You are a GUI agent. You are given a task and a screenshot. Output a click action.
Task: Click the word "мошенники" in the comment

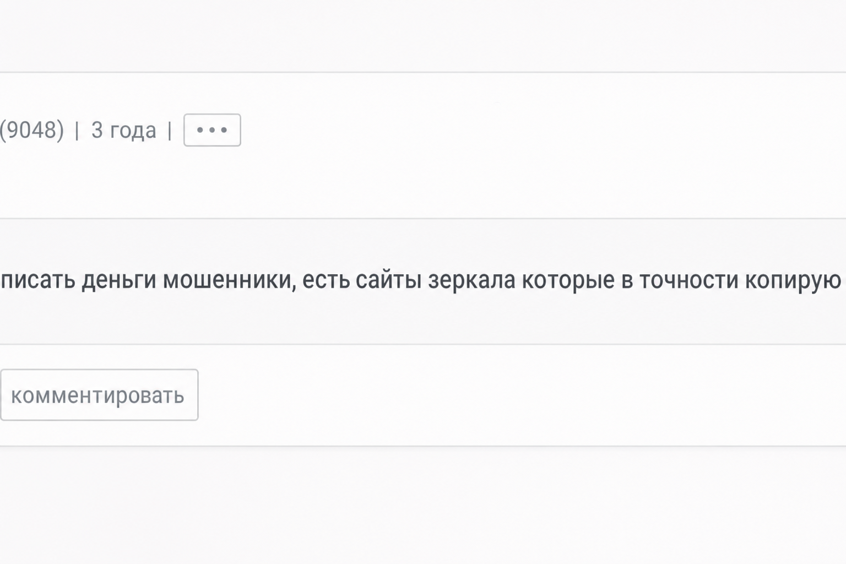click(x=226, y=280)
